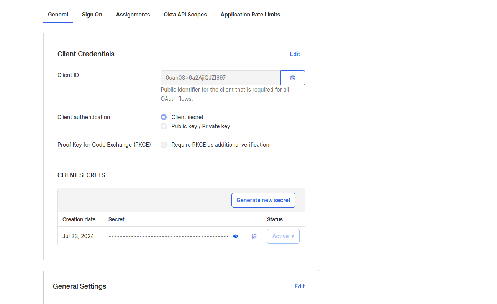
Task: Copy the Client ID to clipboard
Action: tap(293, 78)
